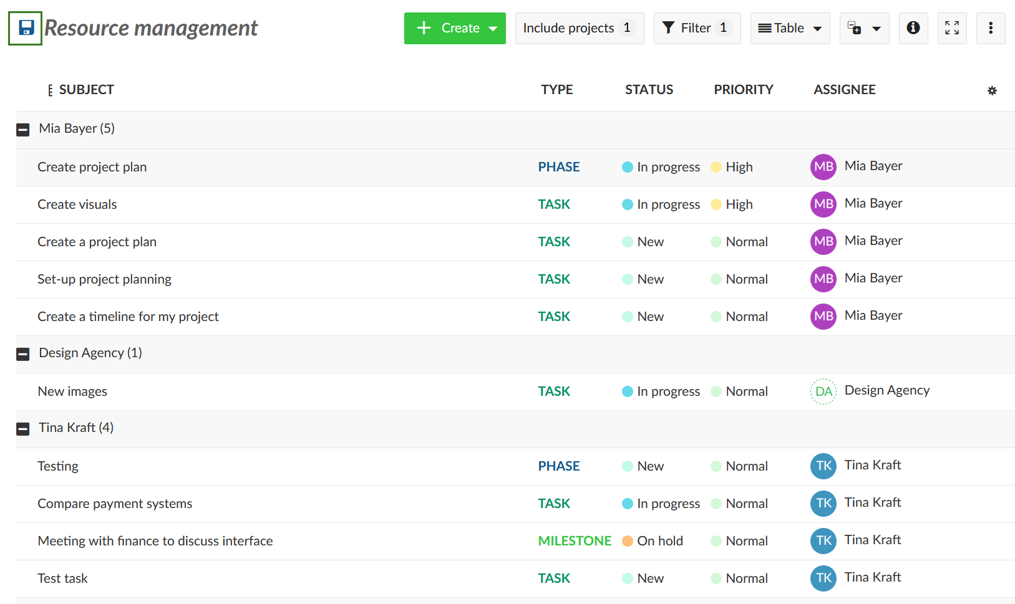This screenshot has width=1015, height=604.
Task: Collapse the Design Agency group
Action: 22,353
